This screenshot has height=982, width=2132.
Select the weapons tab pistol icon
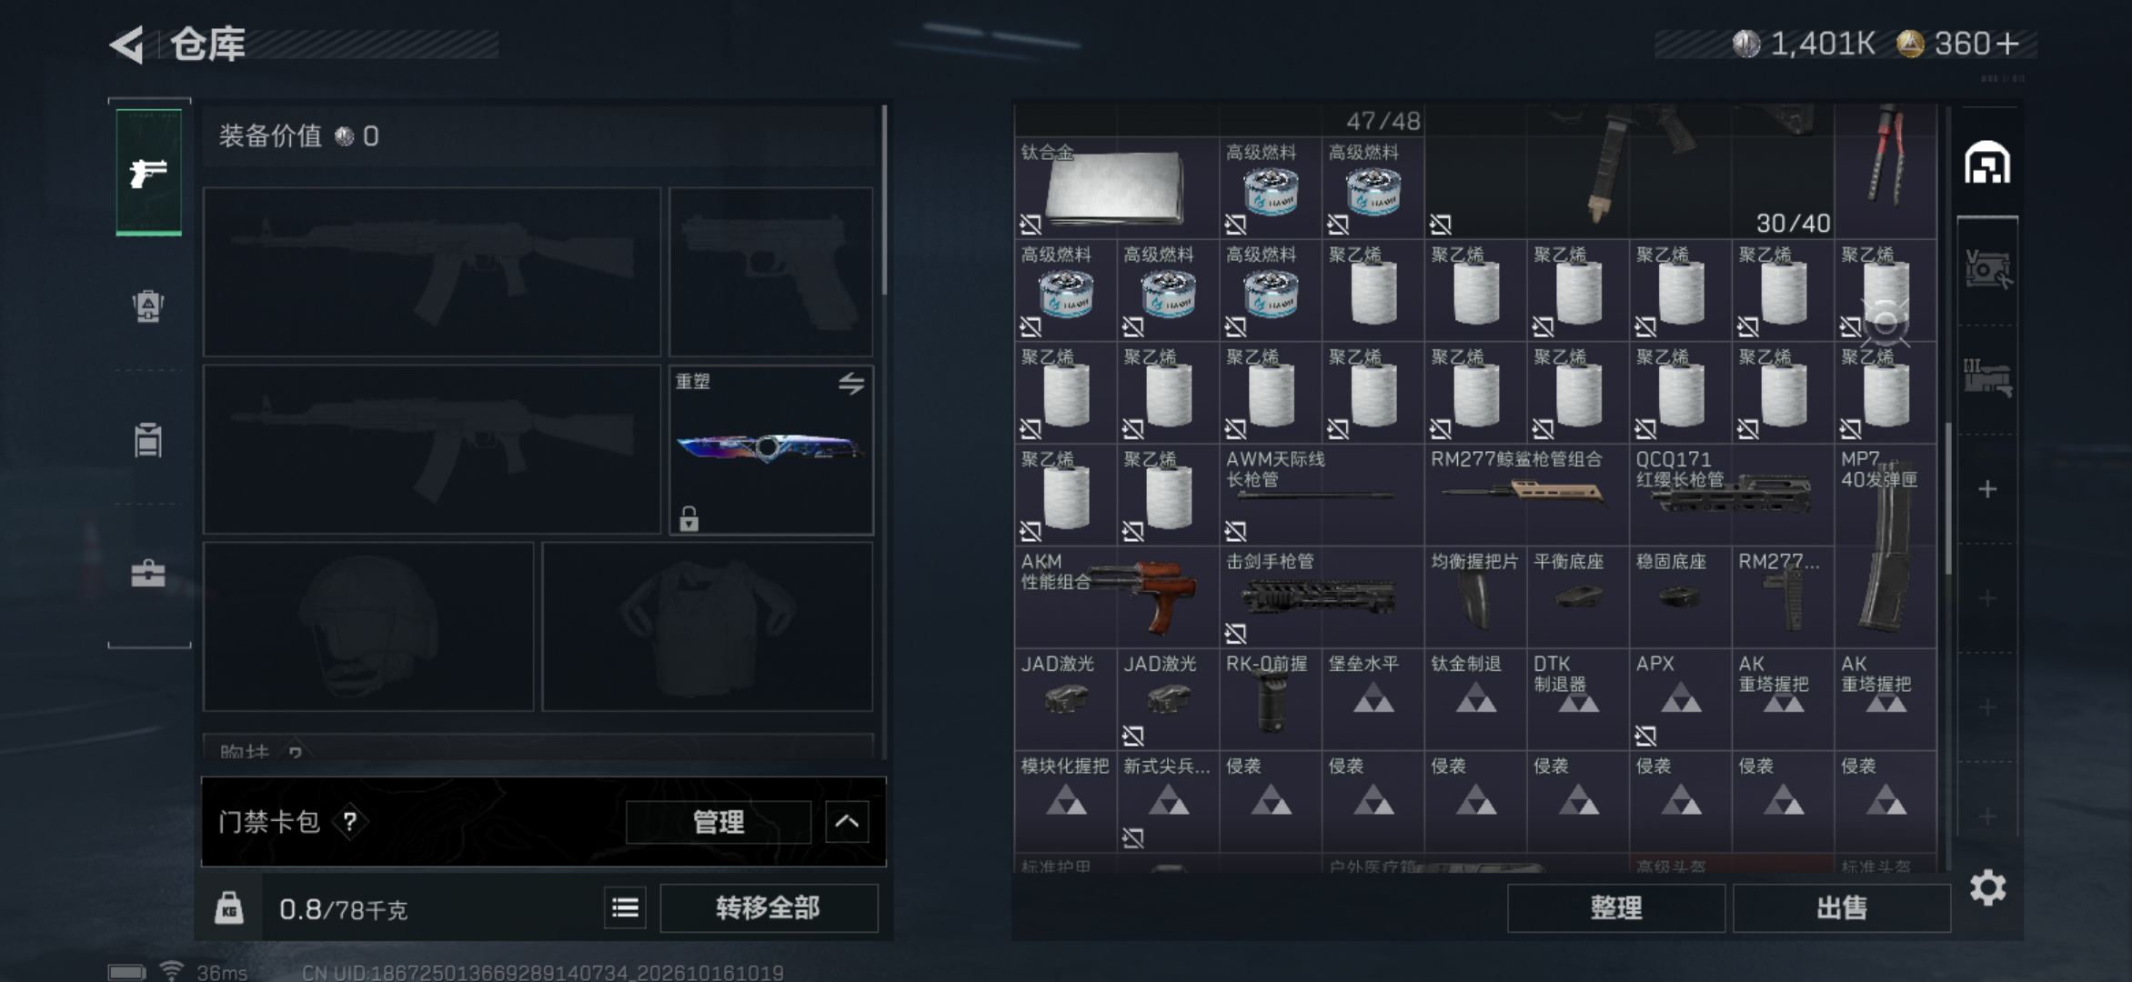[x=148, y=172]
